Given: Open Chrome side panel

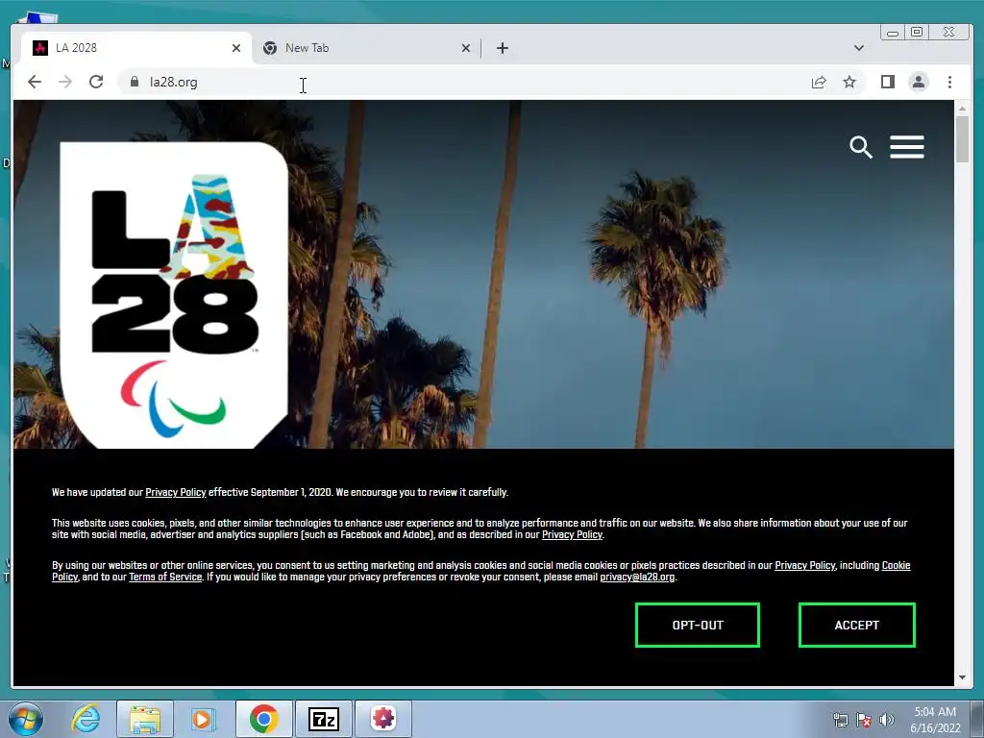Looking at the screenshot, I should point(887,82).
